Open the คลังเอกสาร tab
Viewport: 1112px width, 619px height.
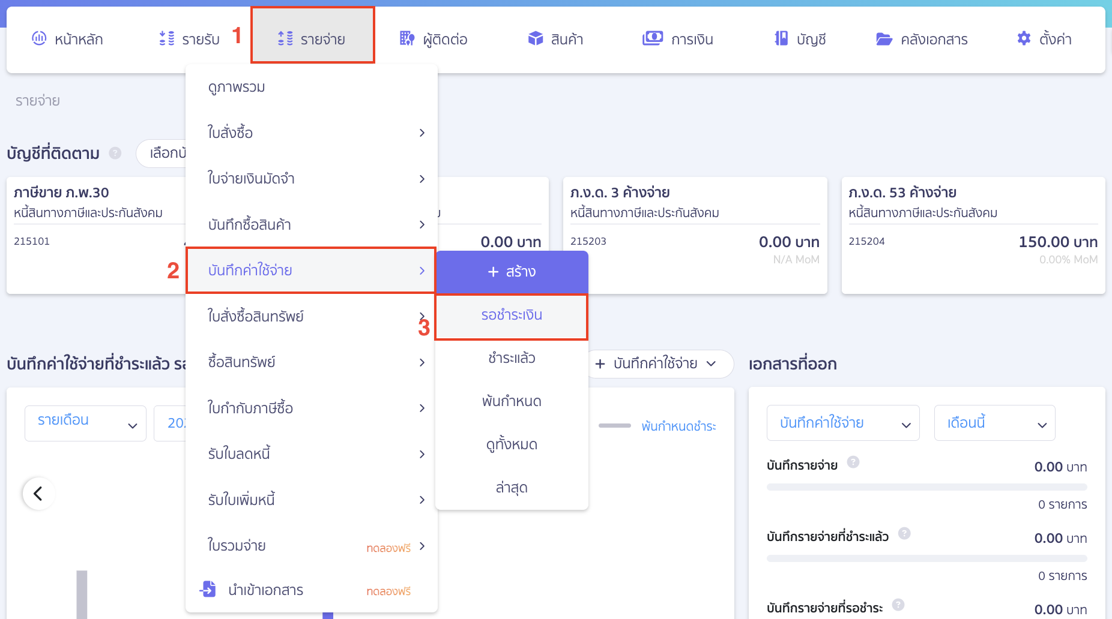pos(922,39)
